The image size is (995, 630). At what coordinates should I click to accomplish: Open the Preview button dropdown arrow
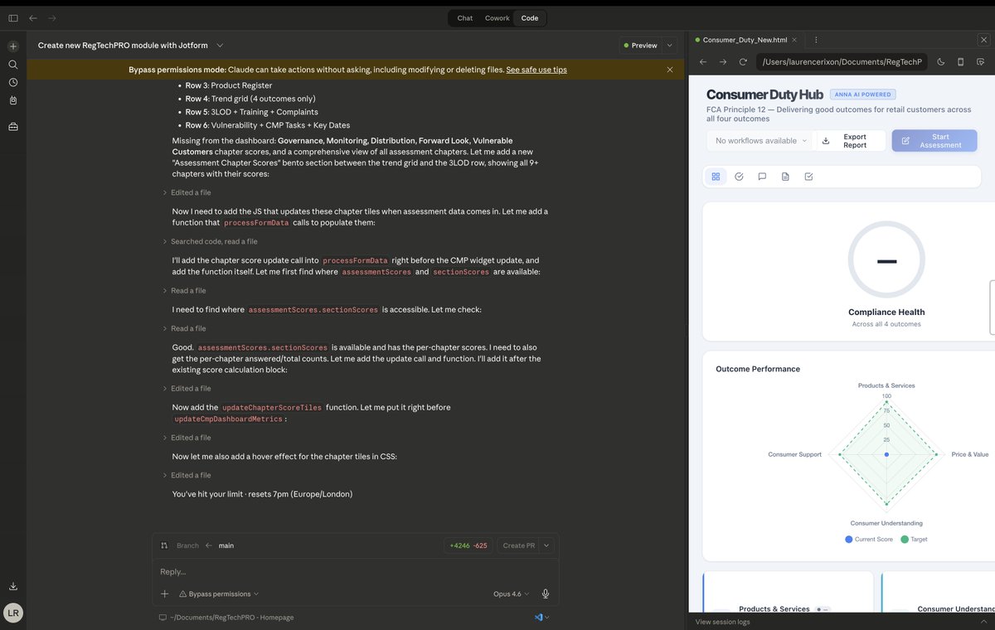click(x=669, y=46)
